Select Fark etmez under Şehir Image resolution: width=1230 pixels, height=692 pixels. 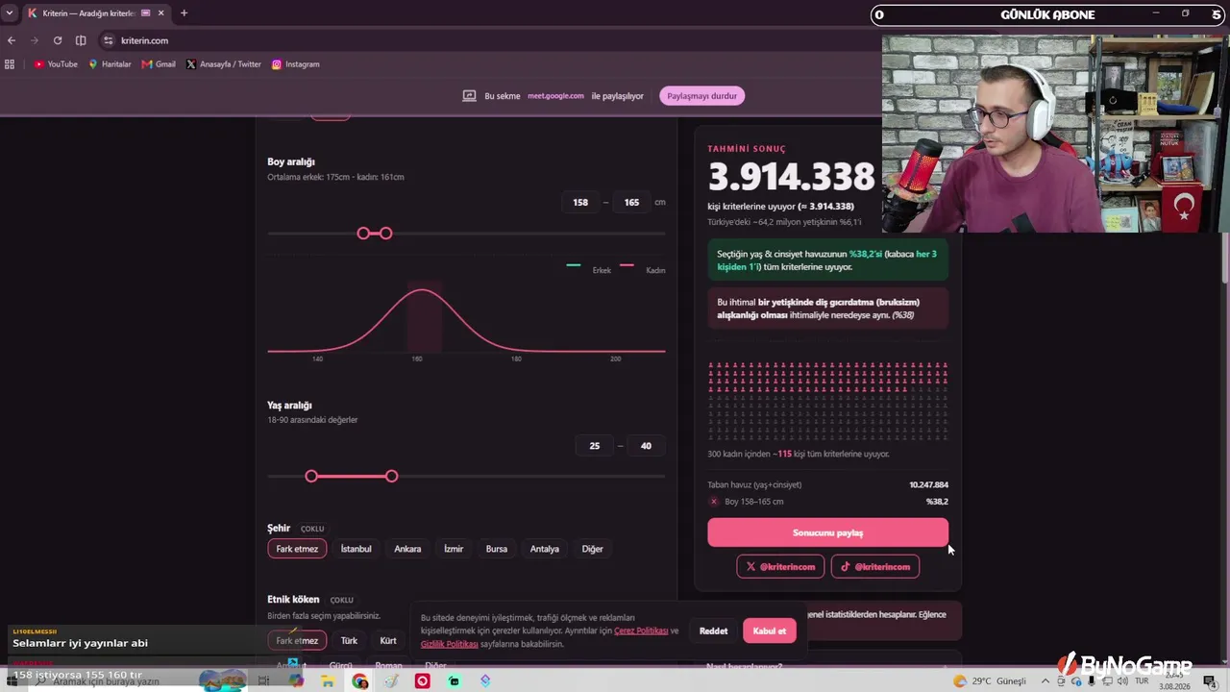tap(297, 549)
